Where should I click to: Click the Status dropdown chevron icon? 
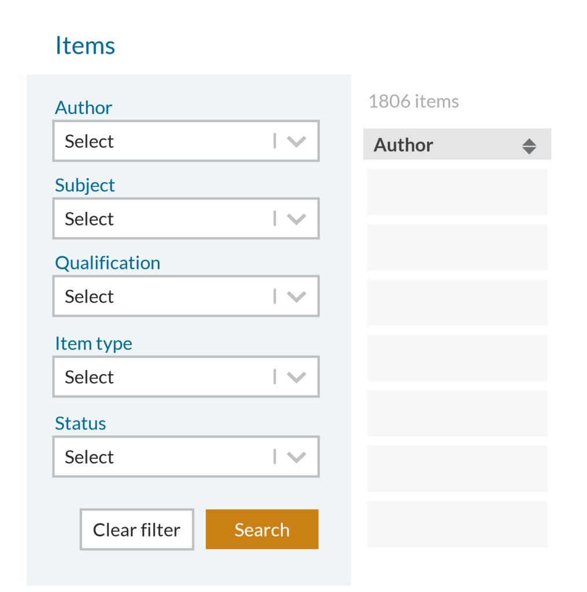(x=297, y=457)
